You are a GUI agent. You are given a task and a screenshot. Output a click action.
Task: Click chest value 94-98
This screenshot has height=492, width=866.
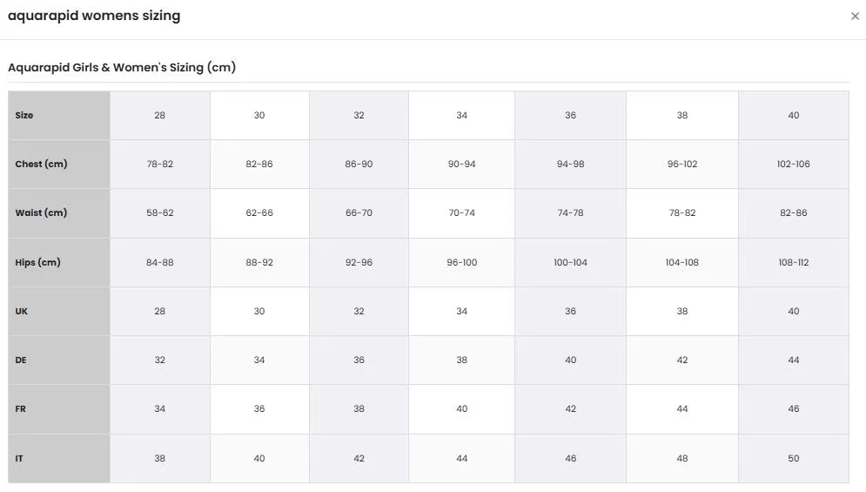click(x=571, y=165)
